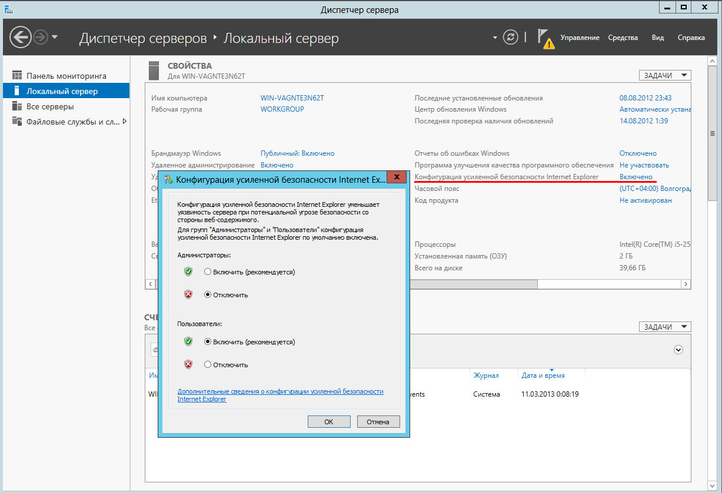The width and height of the screenshot is (722, 493).
Task: Click Система event row cell
Action: [487, 394]
